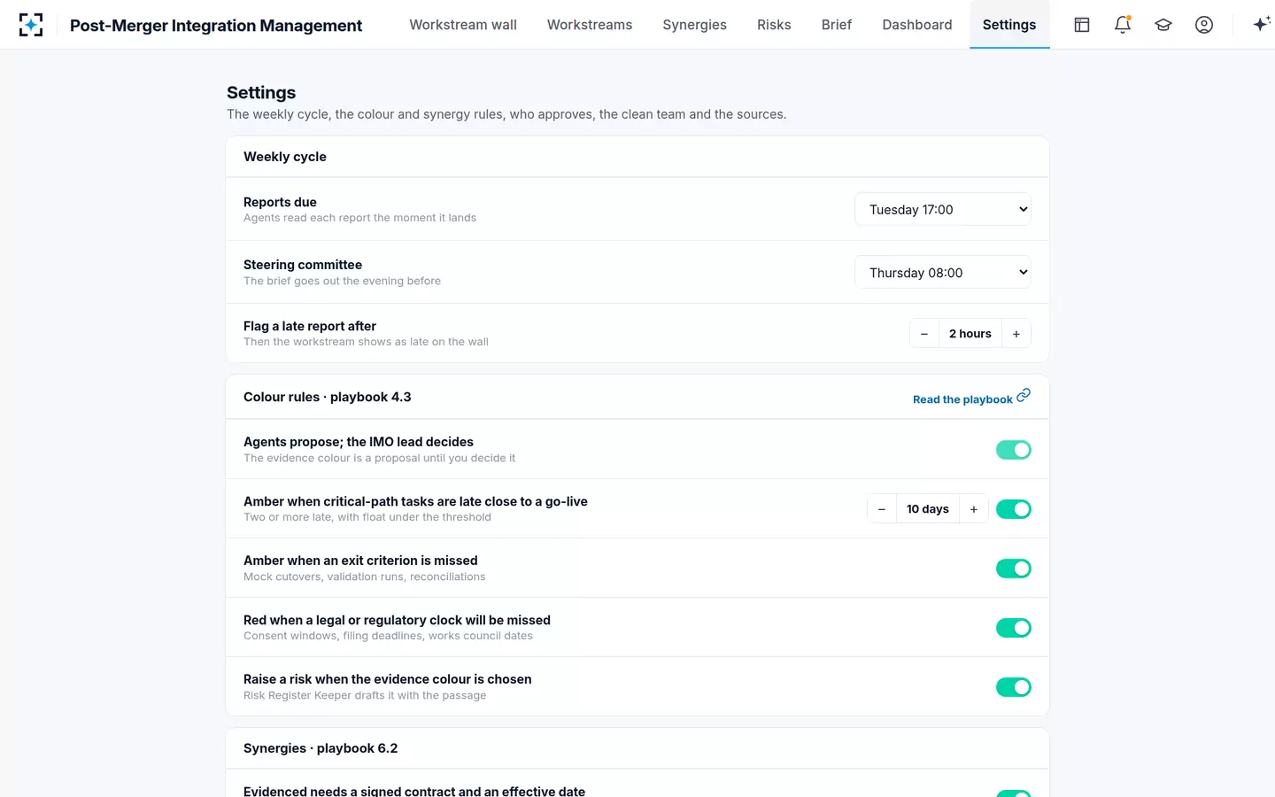Click the app logo icon
This screenshot has width=1275, height=797.
[31, 25]
